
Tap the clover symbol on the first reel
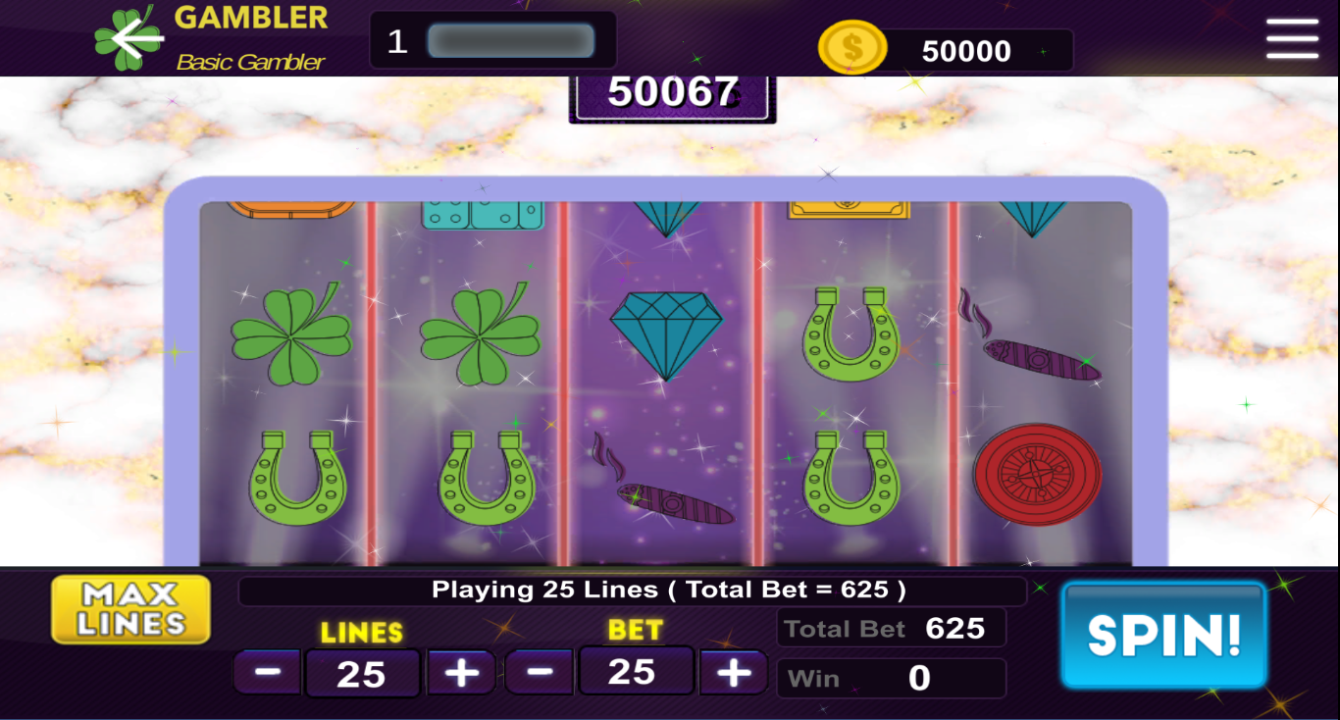(291, 333)
